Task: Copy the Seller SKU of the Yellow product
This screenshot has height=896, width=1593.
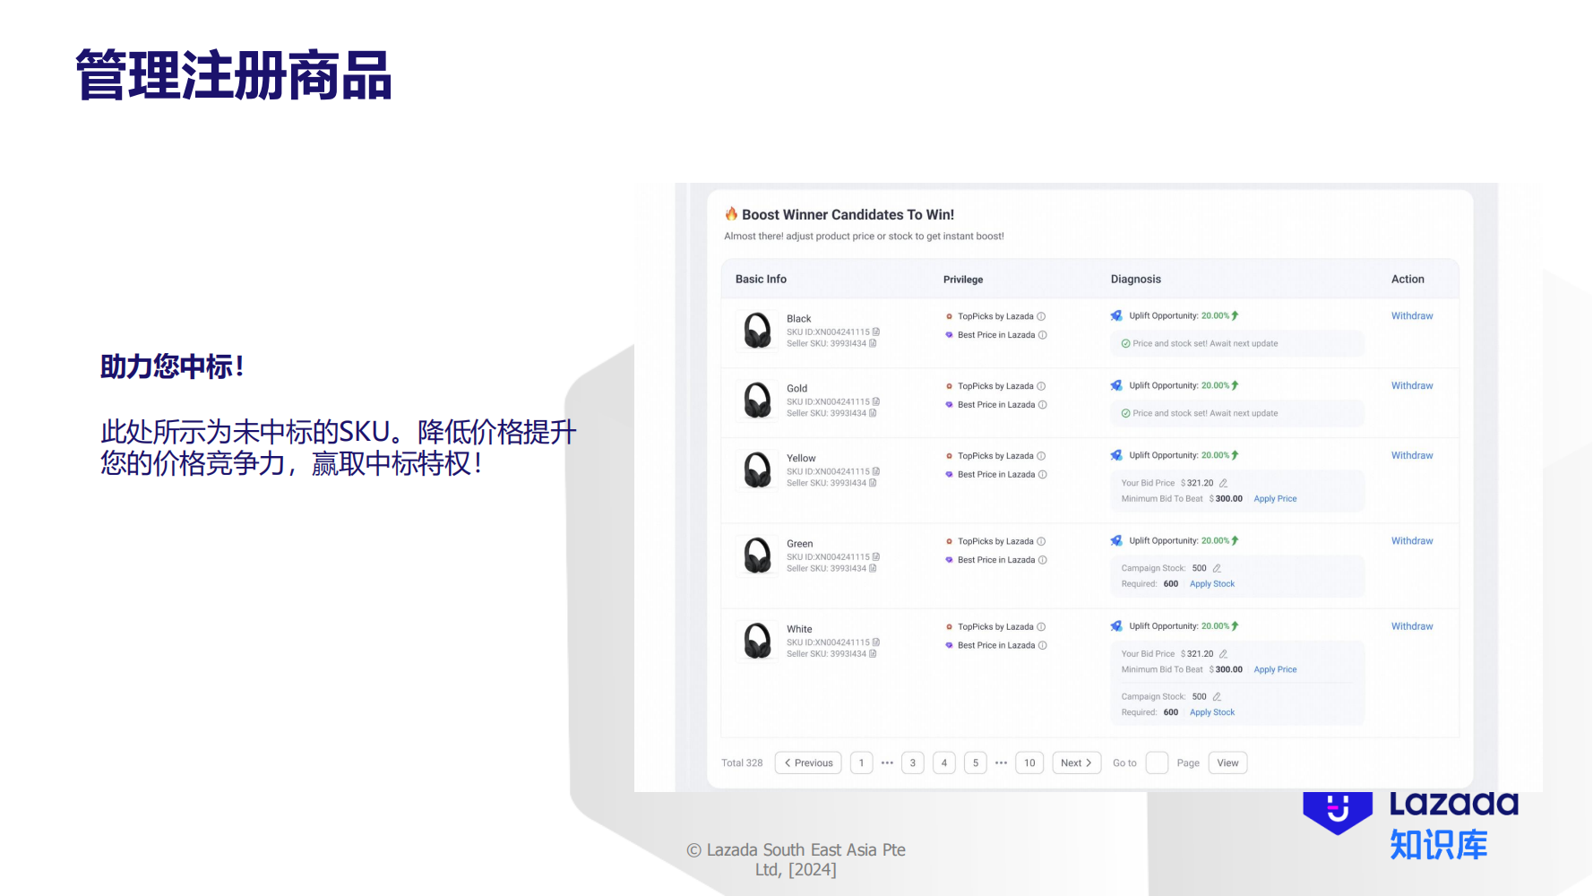Action: (x=873, y=483)
